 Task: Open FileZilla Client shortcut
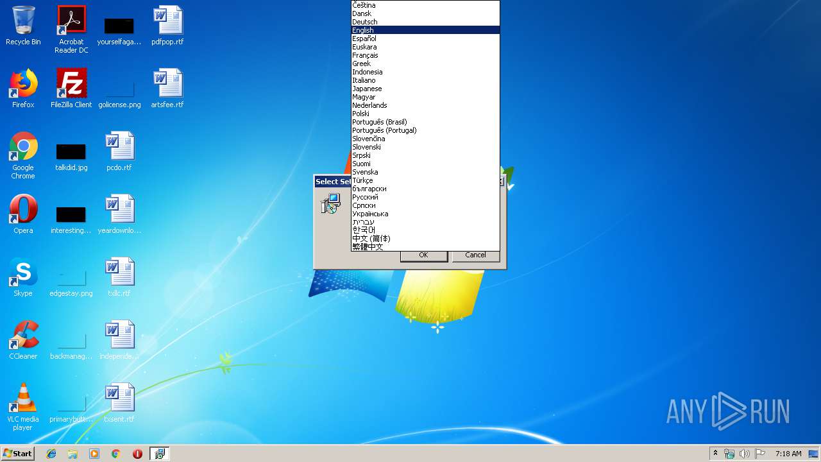click(x=71, y=89)
